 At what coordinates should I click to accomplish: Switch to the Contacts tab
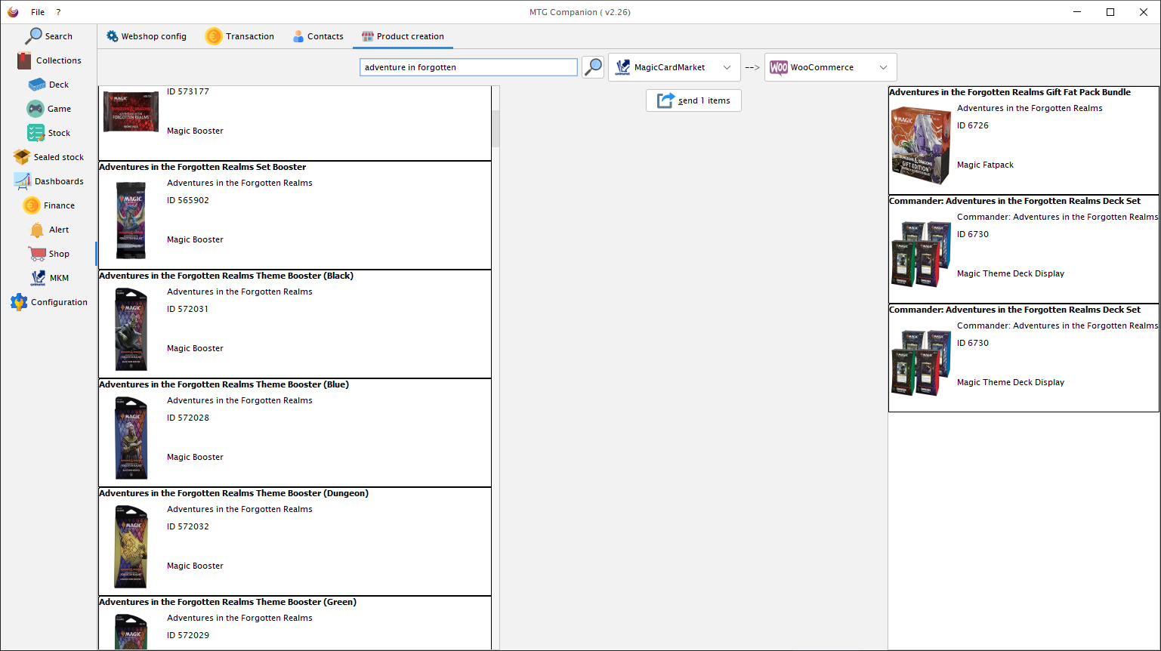pos(318,36)
